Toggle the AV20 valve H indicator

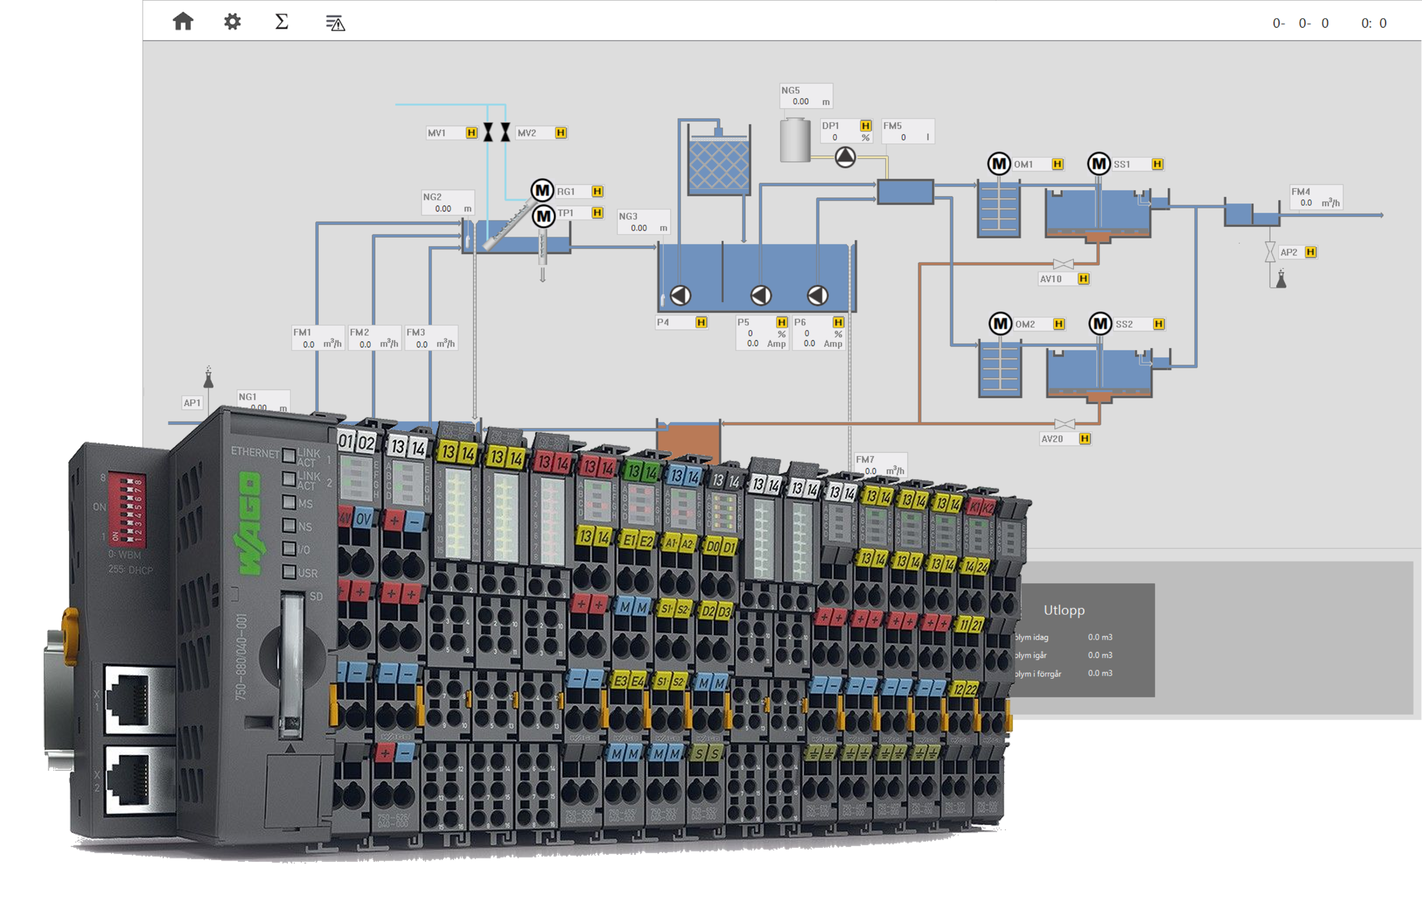1085,439
